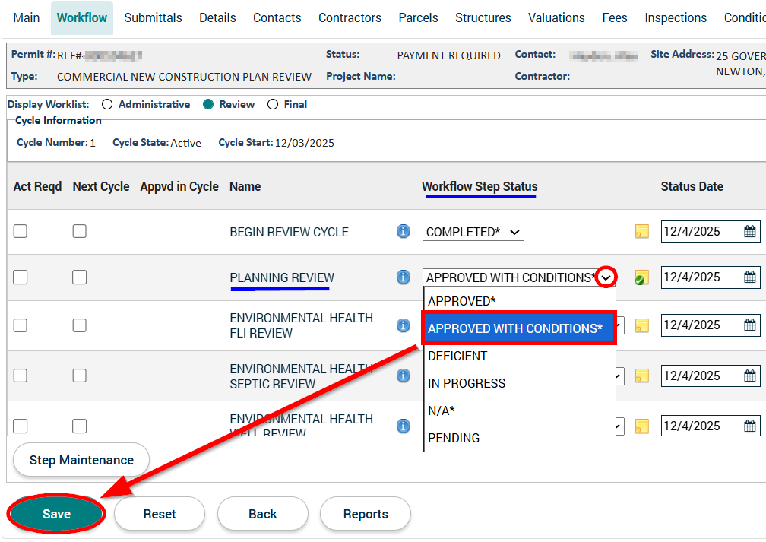Image resolution: width=766 pixels, height=542 pixels.
Task: Open sticky note for BEGIN REVIEW CYCLE
Action: 641,232
